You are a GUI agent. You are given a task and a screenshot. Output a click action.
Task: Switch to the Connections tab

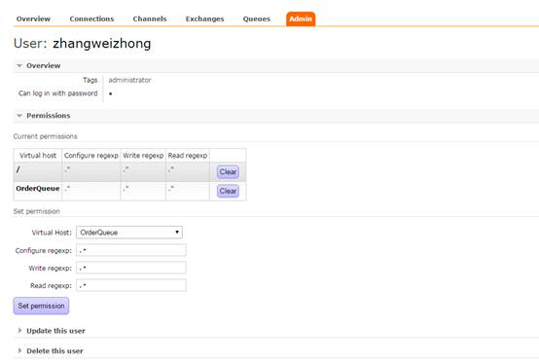point(91,18)
